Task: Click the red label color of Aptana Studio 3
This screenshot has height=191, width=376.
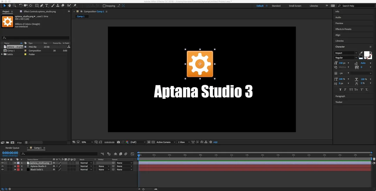Action: pos(18,166)
